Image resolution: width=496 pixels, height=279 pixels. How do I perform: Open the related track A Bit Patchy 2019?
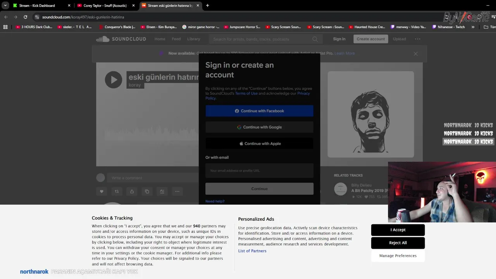tap(370, 191)
